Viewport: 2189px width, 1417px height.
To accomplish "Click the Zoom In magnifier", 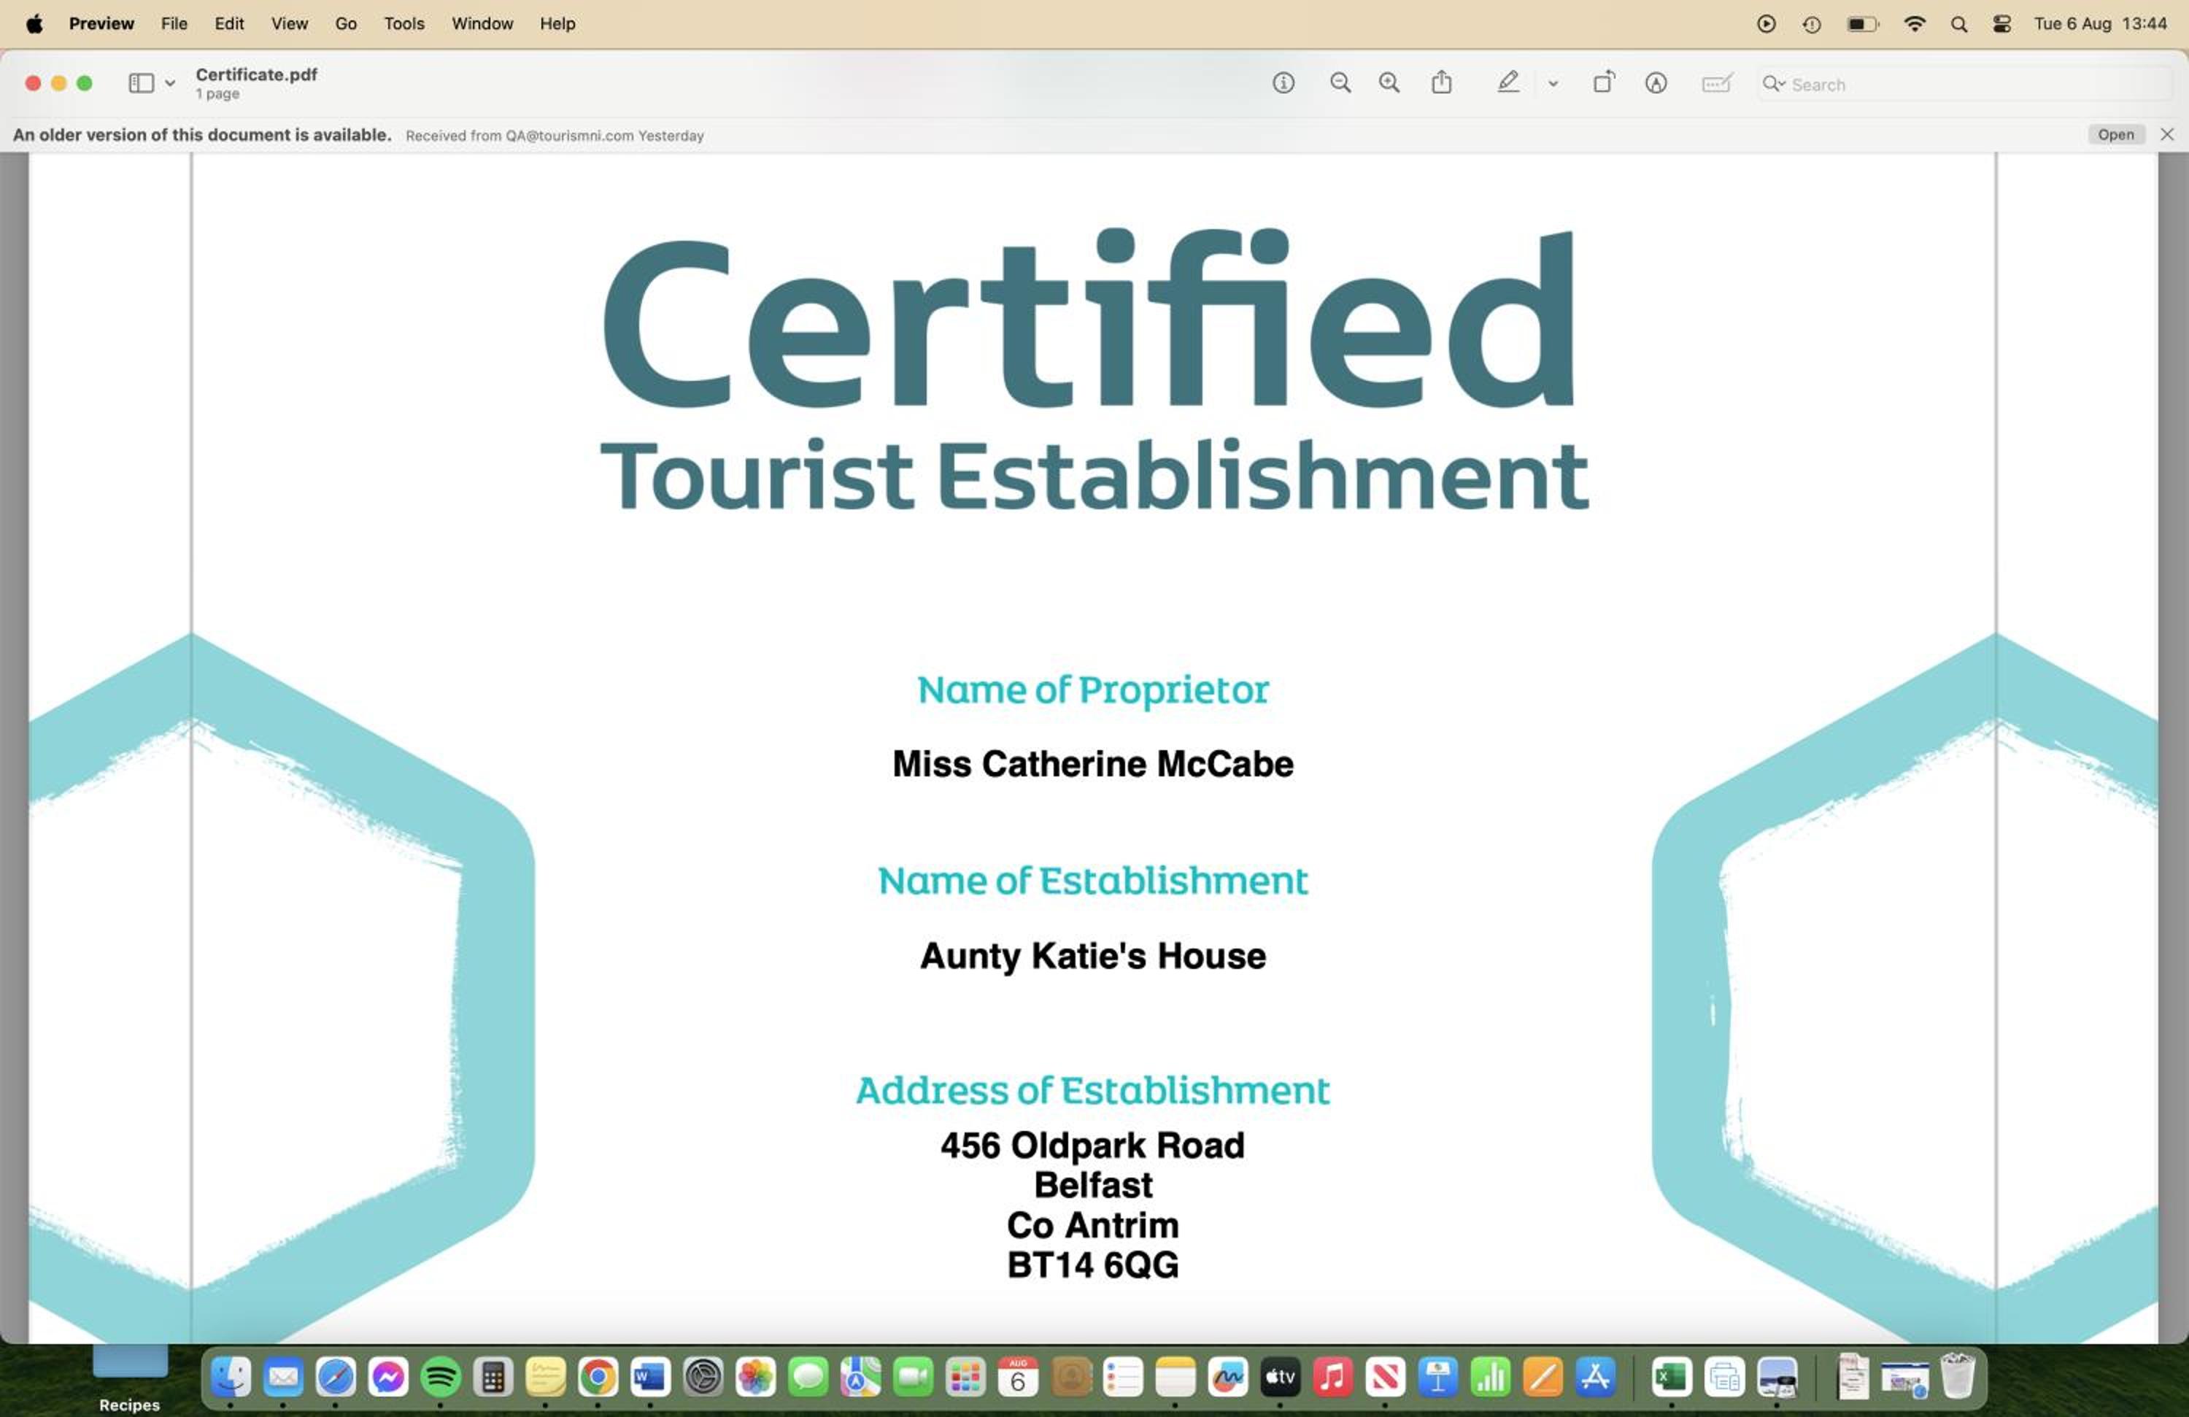I will pos(1389,84).
